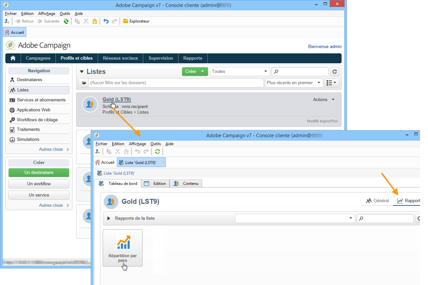
Task: Click the paste clipboard icon in the main console toolbar
Action: (x=95, y=21)
